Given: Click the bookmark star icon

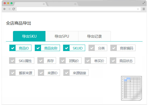Looking at the screenshot, I should tap(138, 9).
